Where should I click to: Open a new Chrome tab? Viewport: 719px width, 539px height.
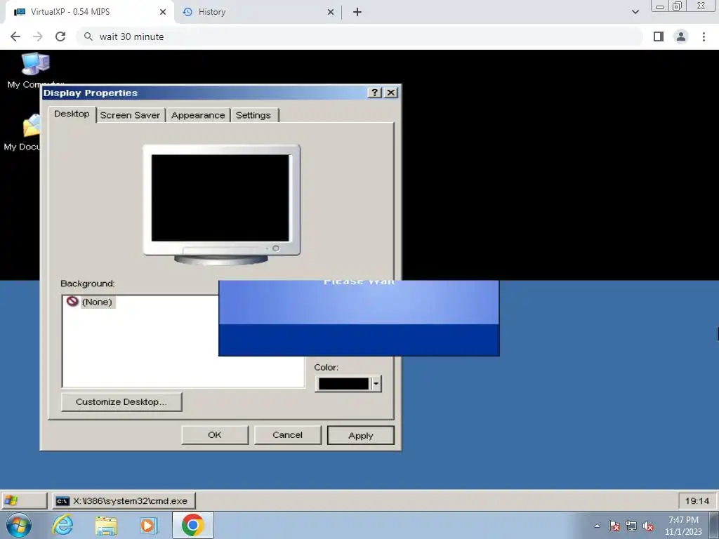[357, 12]
